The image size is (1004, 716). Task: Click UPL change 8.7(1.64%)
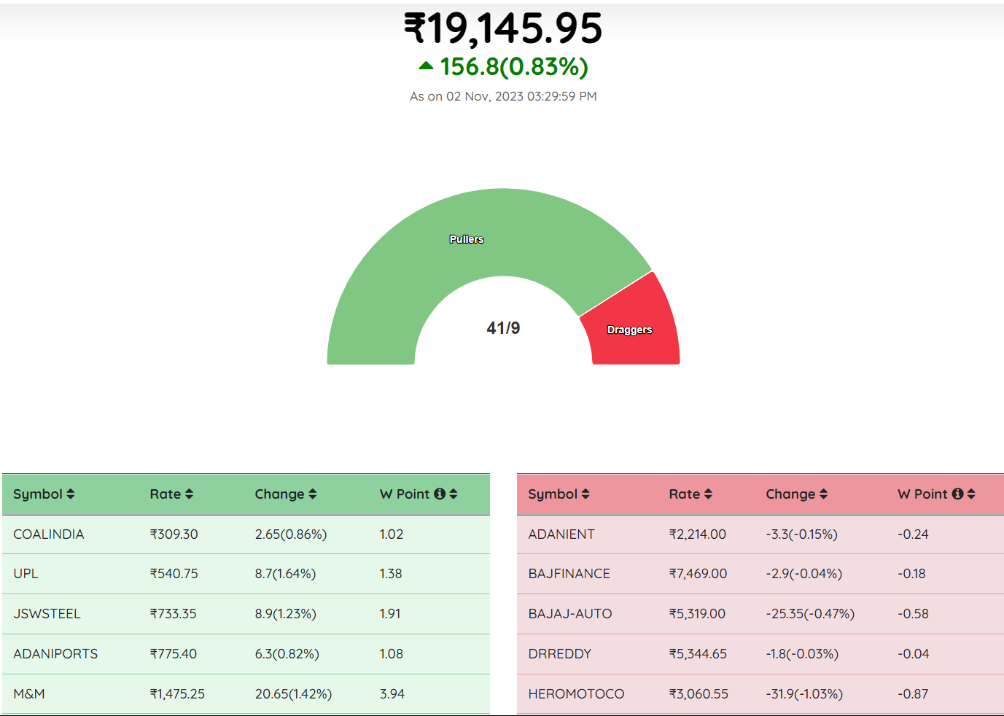285,574
